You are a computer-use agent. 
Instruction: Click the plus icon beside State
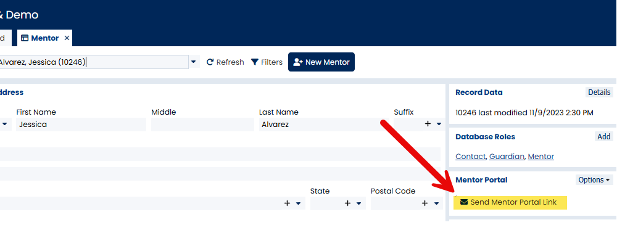(347, 203)
